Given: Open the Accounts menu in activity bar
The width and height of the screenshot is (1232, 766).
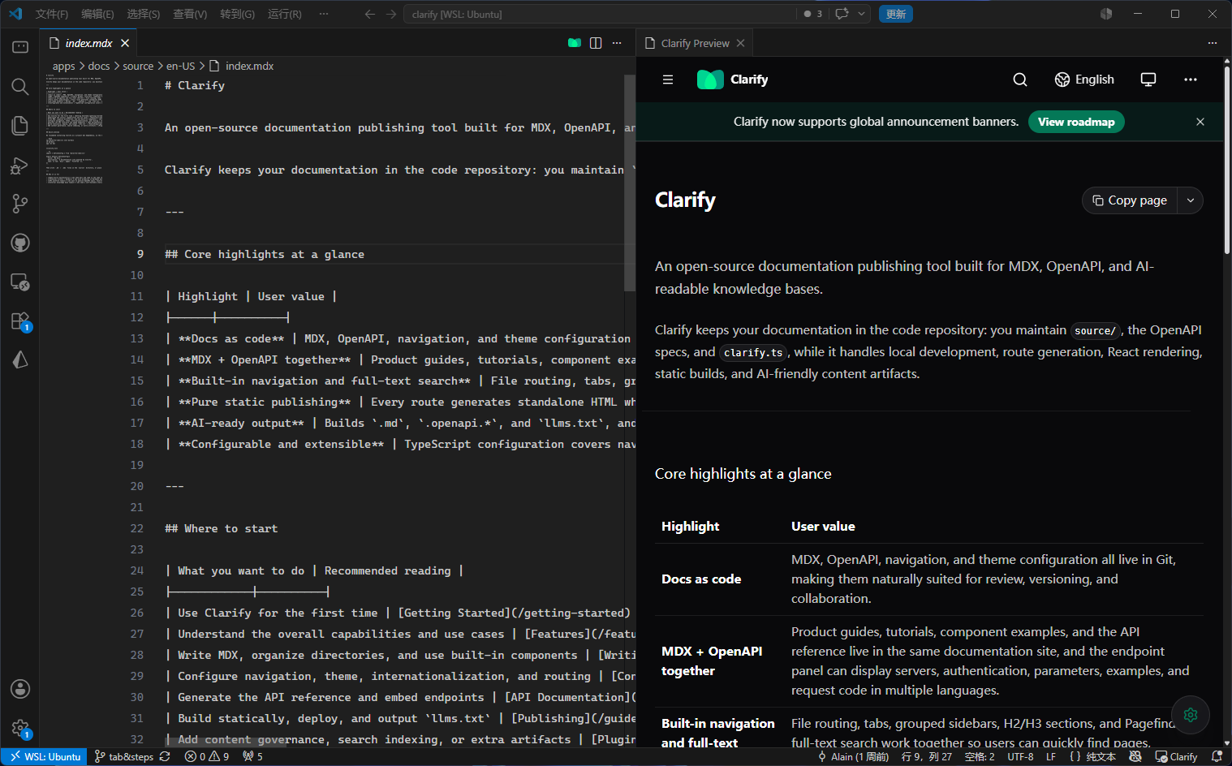Looking at the screenshot, I should [x=20, y=689].
